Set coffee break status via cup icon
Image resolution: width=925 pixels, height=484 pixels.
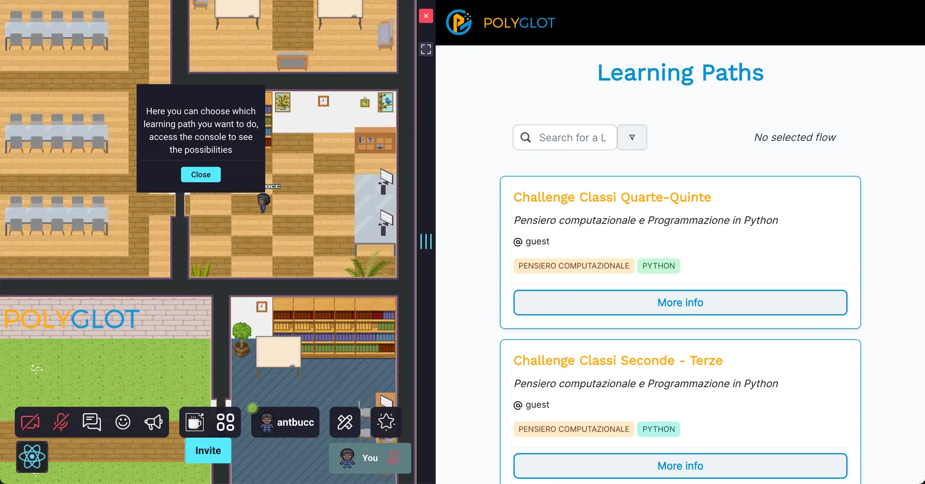pos(193,422)
